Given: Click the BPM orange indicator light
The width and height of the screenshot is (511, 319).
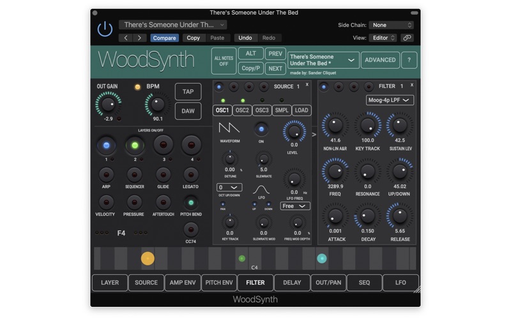Looking at the screenshot, I should tap(137, 87).
